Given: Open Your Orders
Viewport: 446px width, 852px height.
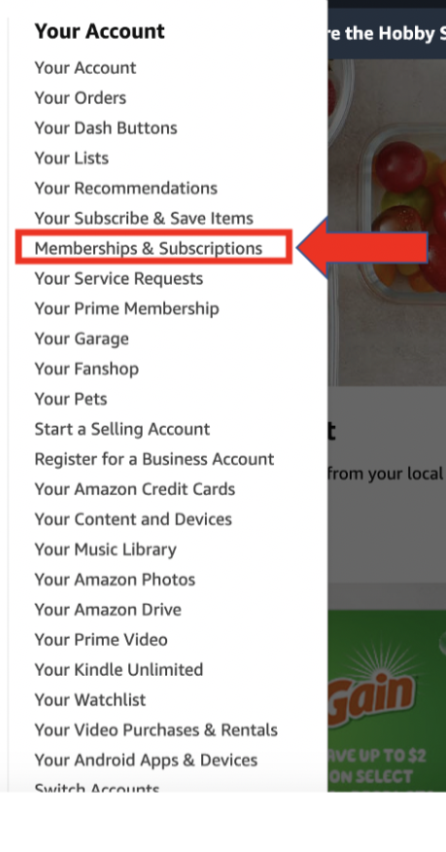Looking at the screenshot, I should tap(81, 98).
